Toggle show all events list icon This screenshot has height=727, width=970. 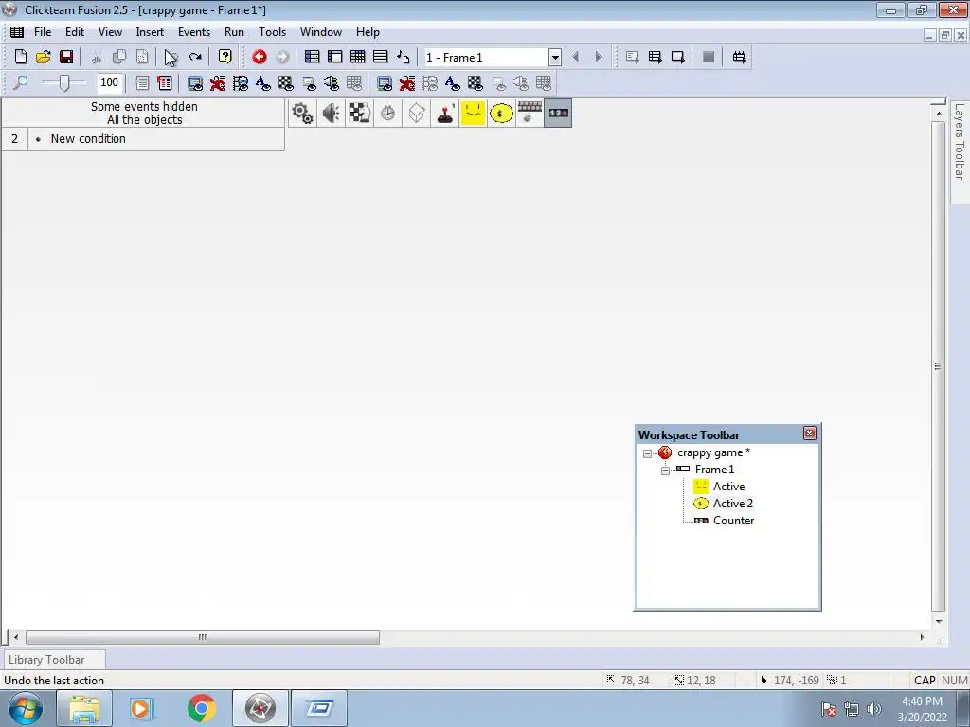[142, 83]
